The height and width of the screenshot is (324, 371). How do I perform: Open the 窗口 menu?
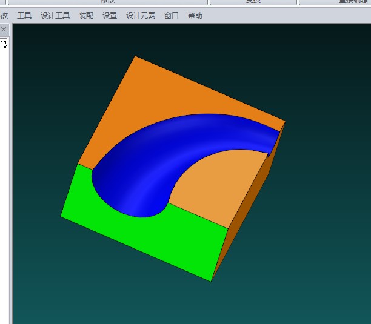(172, 16)
